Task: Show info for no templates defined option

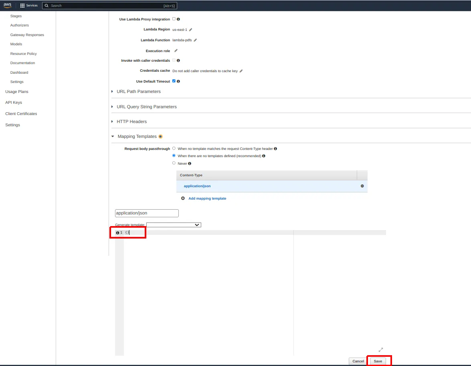Action: [264, 156]
